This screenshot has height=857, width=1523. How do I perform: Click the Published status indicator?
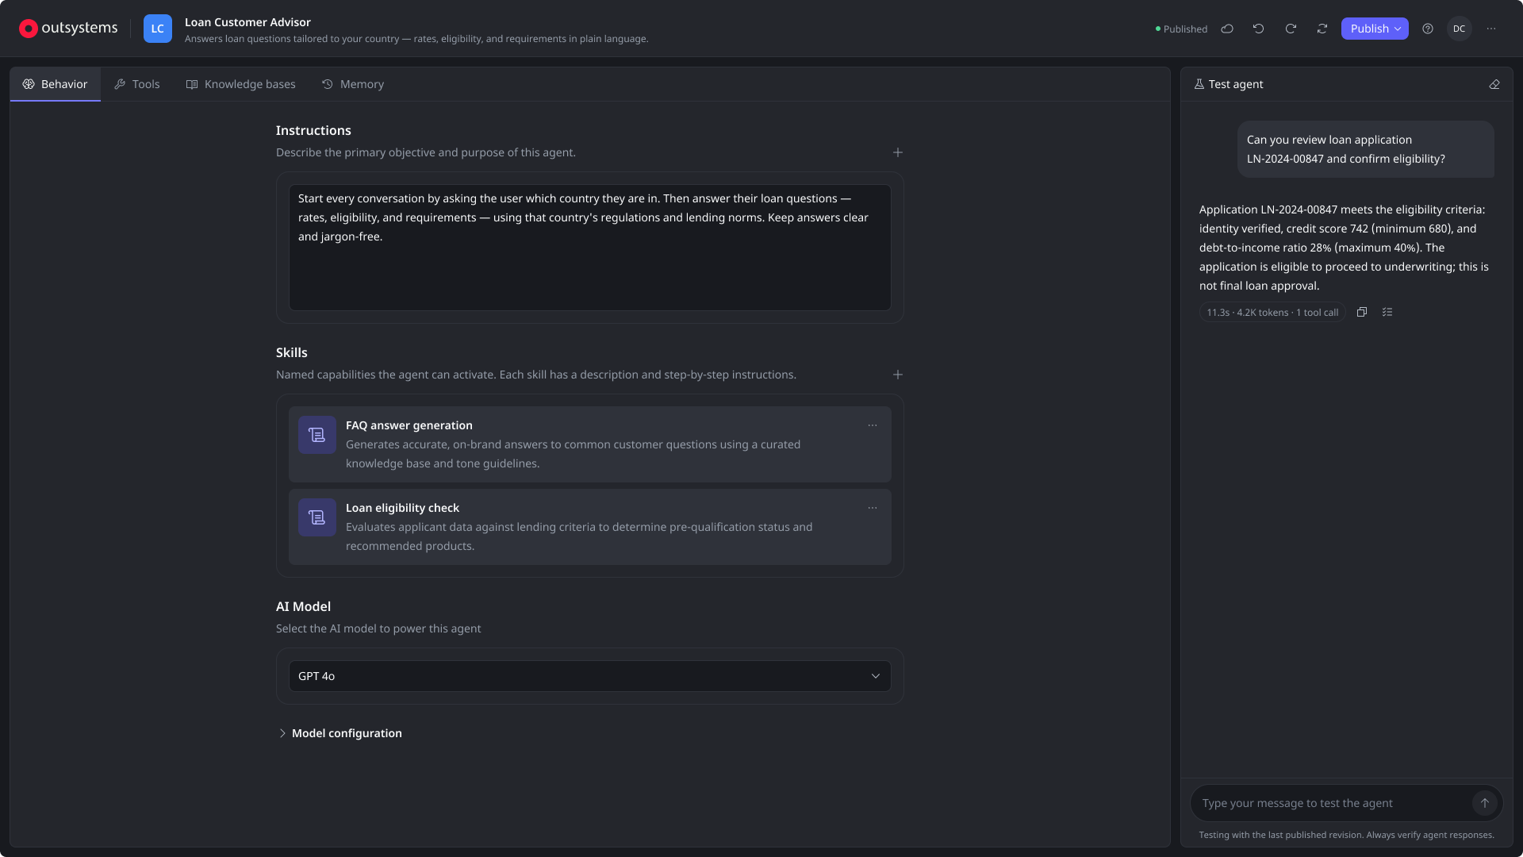(x=1181, y=29)
